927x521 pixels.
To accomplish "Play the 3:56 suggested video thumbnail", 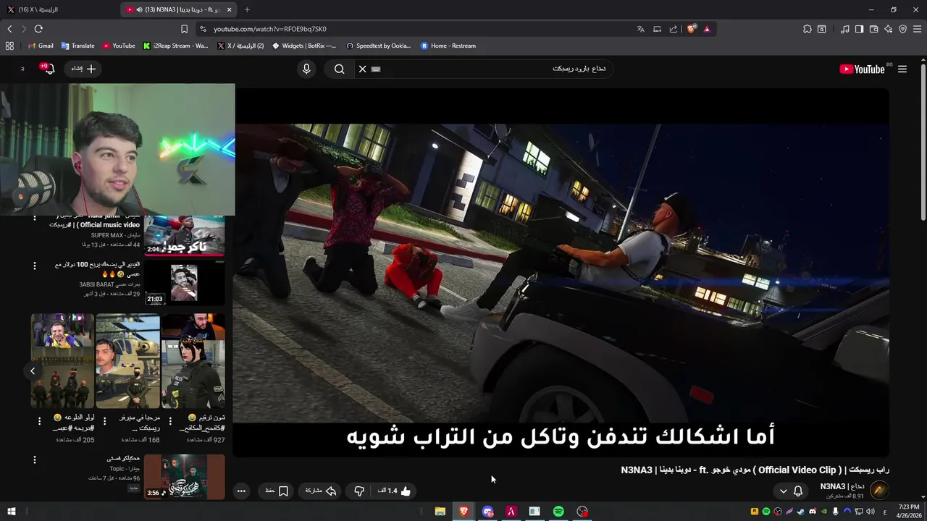I will 185,476.
